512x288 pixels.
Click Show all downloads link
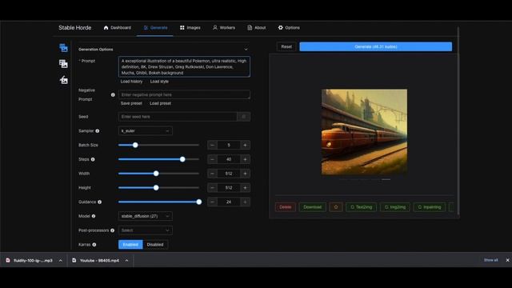[x=490, y=260]
